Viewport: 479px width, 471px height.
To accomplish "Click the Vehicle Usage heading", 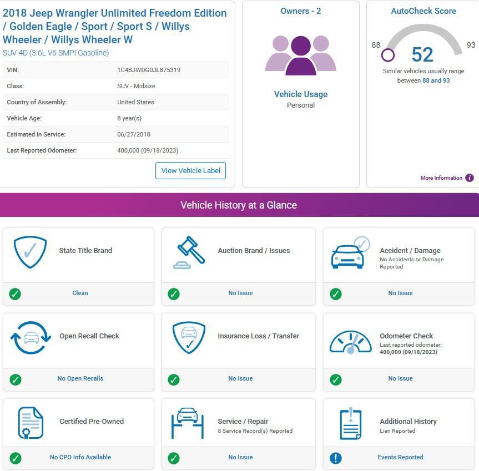I will pyautogui.click(x=301, y=94).
